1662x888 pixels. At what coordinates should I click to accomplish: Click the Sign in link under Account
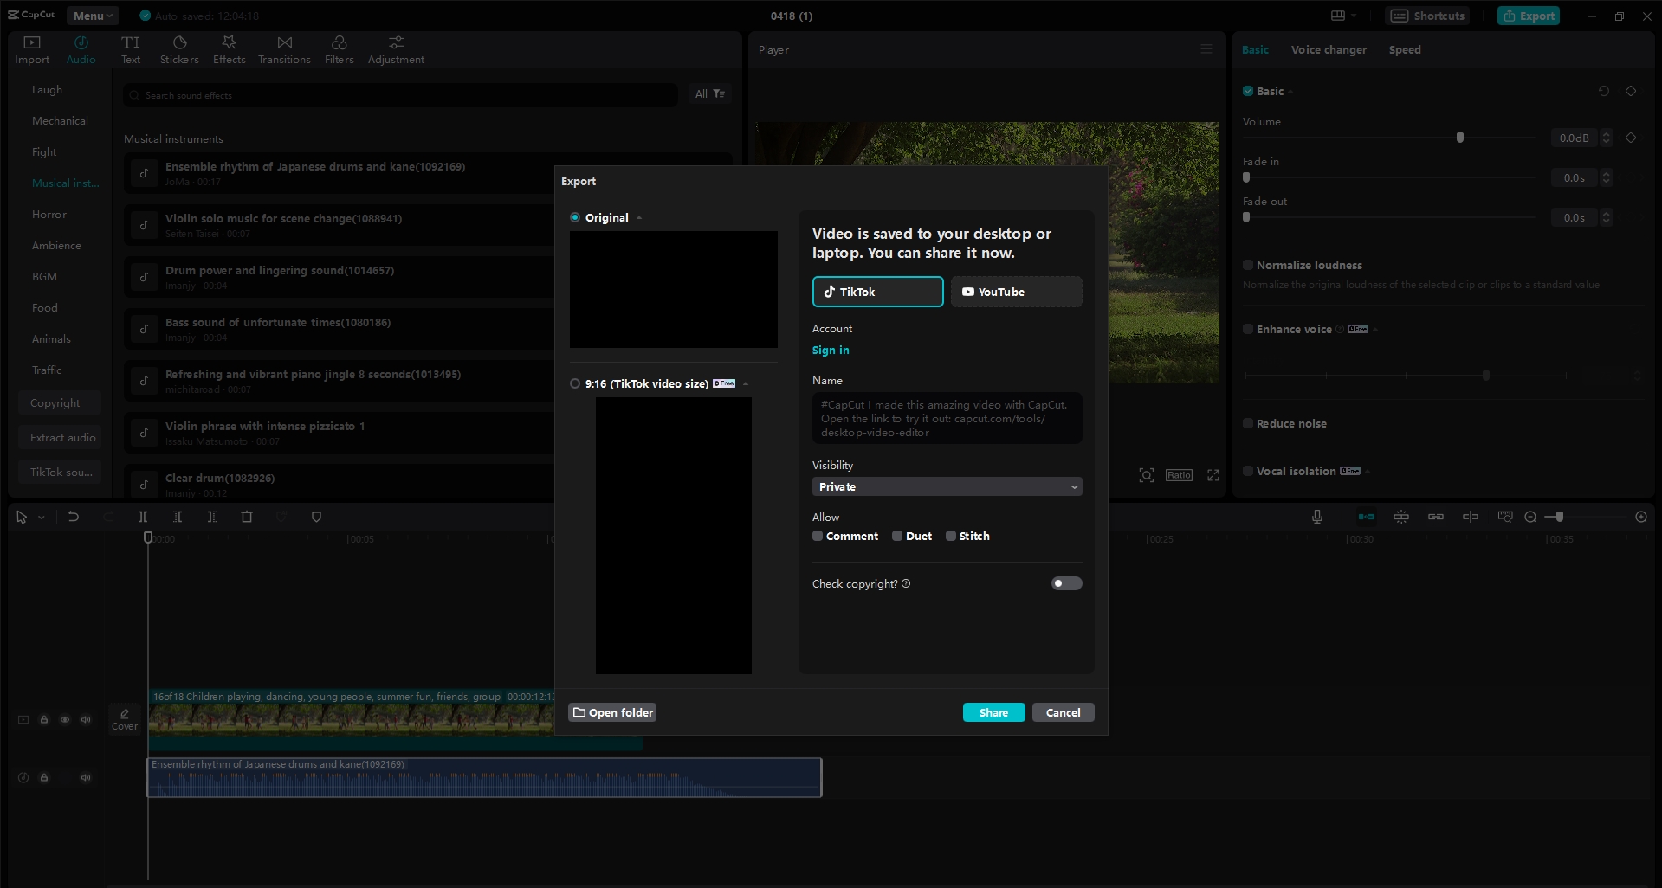[830, 350]
